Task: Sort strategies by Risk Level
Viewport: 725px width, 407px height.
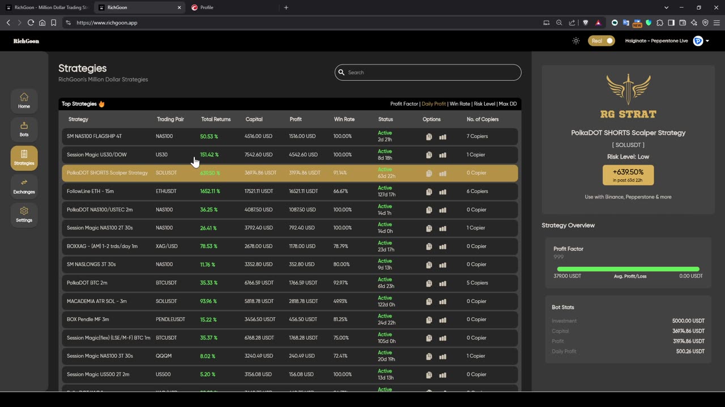Action: 484,104
